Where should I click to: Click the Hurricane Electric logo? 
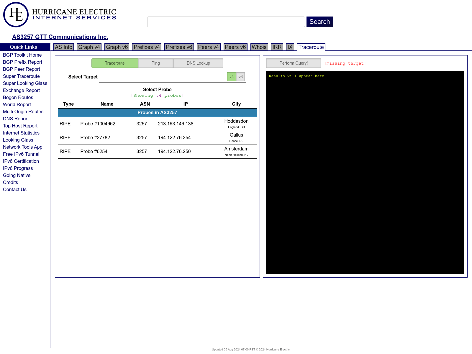(x=60, y=15)
